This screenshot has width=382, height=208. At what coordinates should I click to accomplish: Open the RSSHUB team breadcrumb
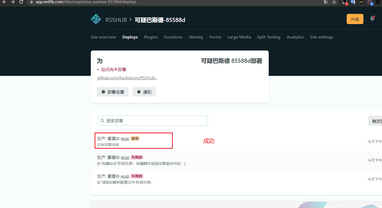(116, 20)
